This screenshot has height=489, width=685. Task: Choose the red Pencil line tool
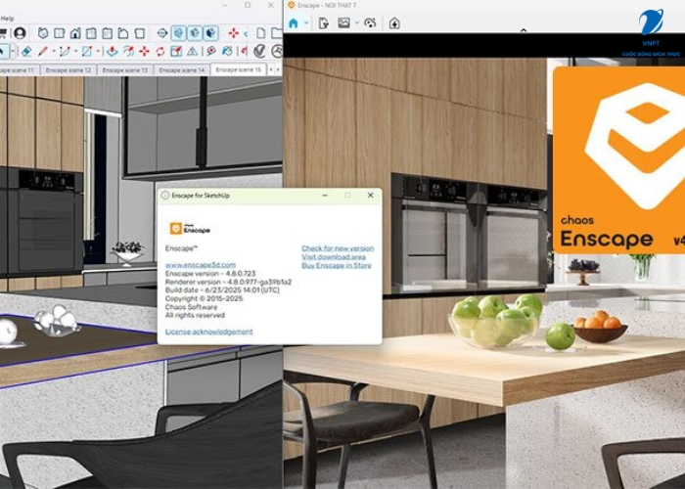pyautogui.click(x=43, y=51)
